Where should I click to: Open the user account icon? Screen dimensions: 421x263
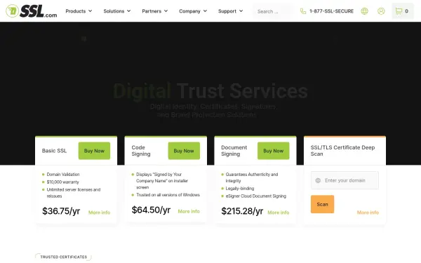(381, 11)
